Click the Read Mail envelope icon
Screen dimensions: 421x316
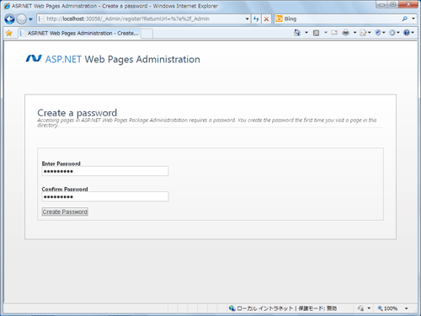click(334, 33)
